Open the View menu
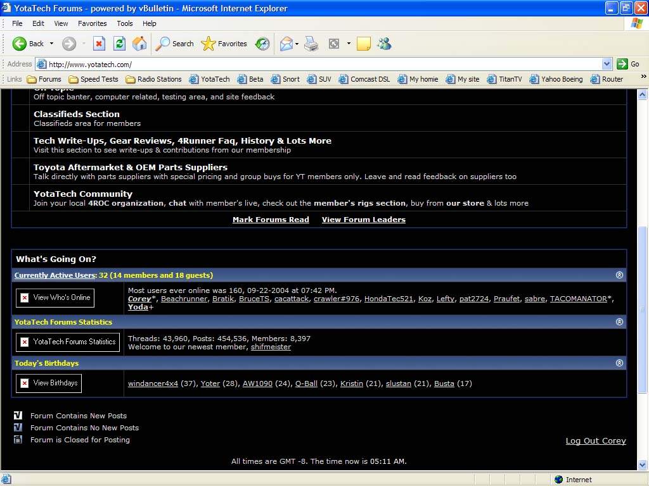Viewport: 649px width, 486px height. 61,23
